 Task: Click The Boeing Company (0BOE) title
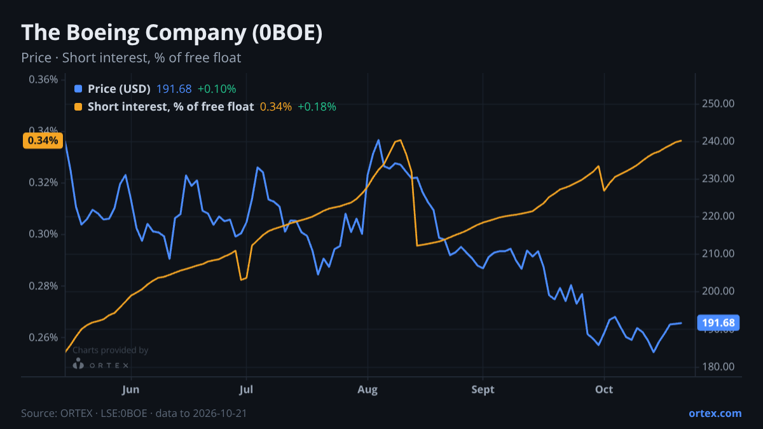pos(172,33)
